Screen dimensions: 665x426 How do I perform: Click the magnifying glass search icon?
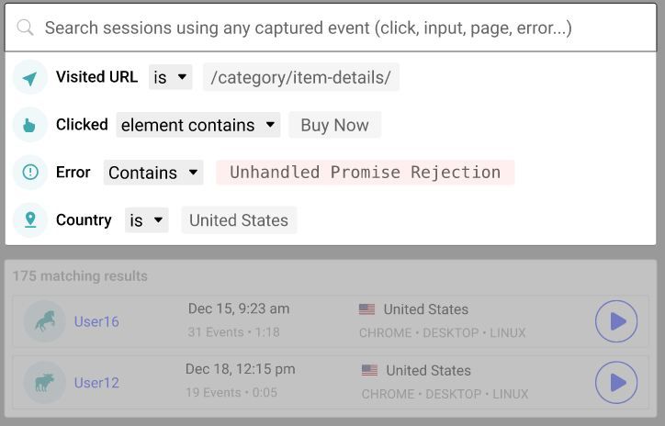tap(25, 28)
